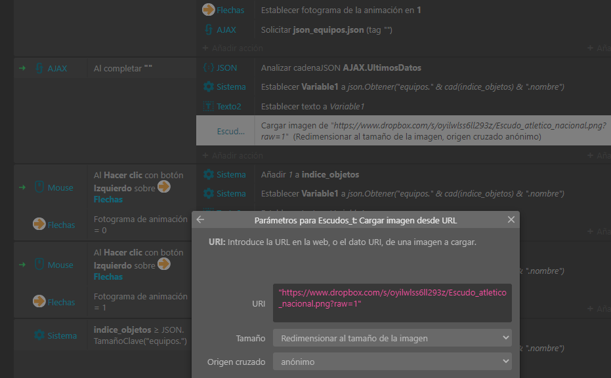
Task: Click the 'AJAX' label beside 'Al completar'
Action: (x=57, y=68)
